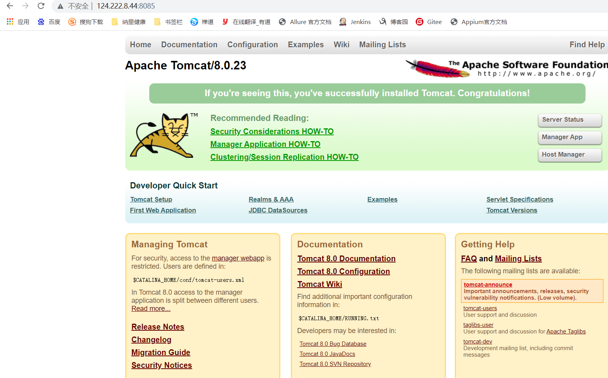Open the Changelog link
This screenshot has width=608, height=378.
(x=151, y=340)
